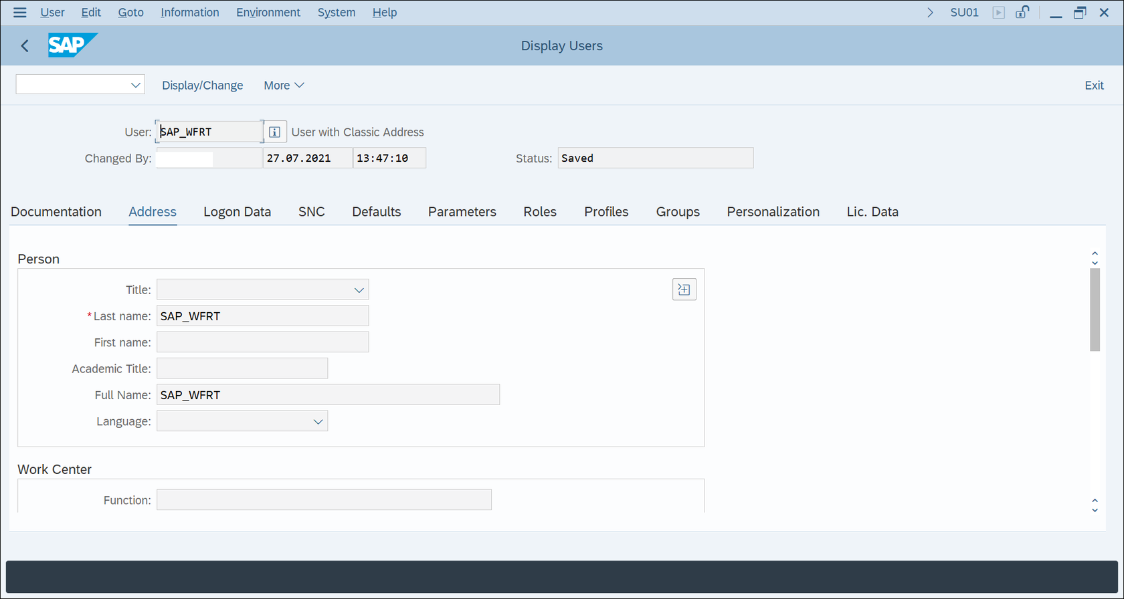Viewport: 1124px width, 599px height.
Task: Click the Function field in Work Center
Action: [324, 500]
